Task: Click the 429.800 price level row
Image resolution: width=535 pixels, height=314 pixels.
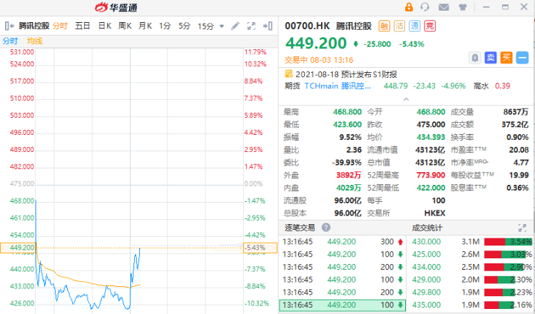Action: [472, 292]
